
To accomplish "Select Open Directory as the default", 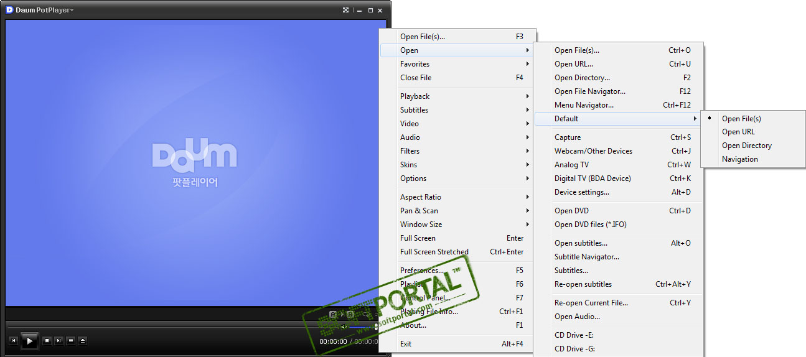I will pyautogui.click(x=753, y=146).
